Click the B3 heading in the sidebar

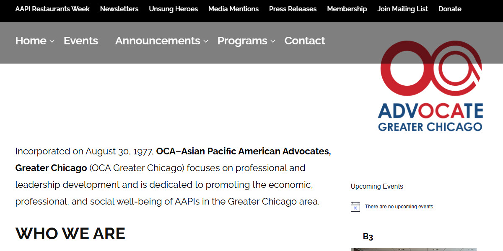point(368,236)
